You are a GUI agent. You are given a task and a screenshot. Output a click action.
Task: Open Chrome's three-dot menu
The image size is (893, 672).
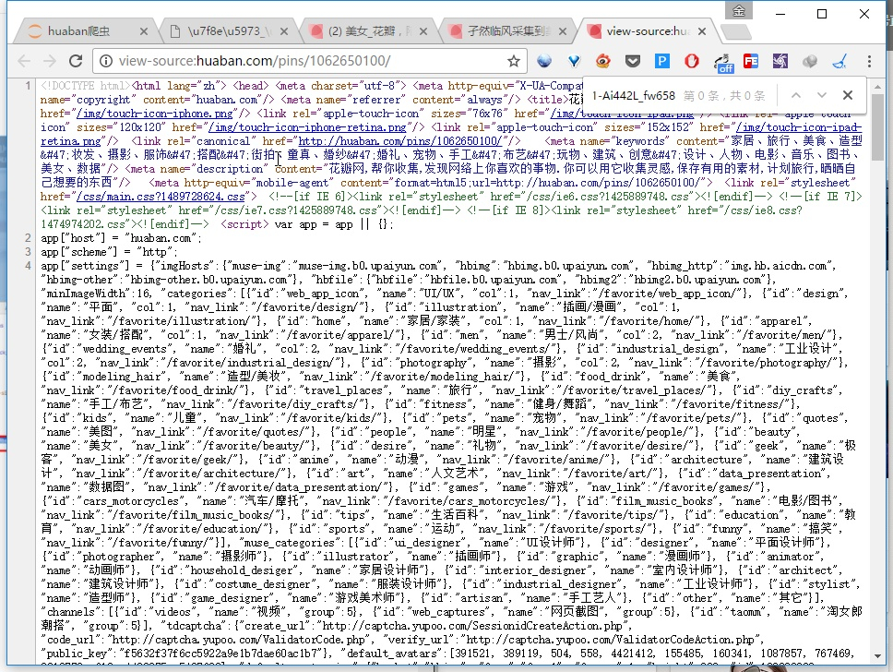point(868,62)
